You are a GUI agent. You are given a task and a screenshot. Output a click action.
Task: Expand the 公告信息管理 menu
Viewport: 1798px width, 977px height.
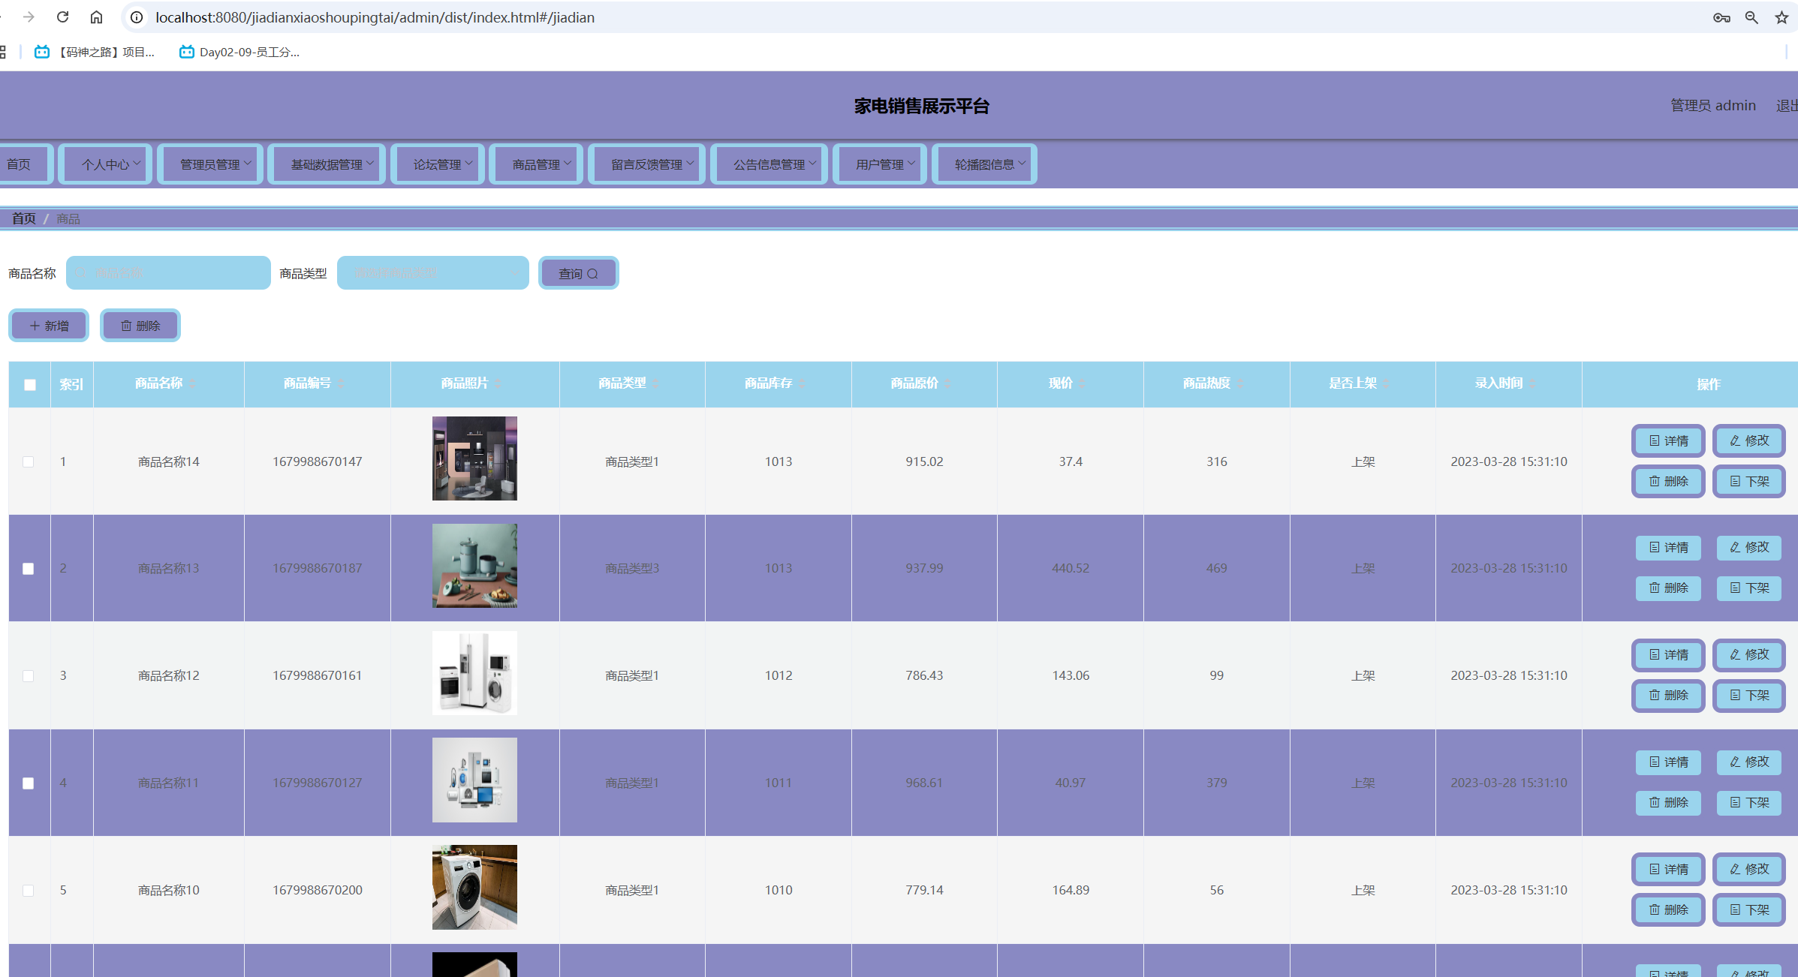(x=769, y=164)
